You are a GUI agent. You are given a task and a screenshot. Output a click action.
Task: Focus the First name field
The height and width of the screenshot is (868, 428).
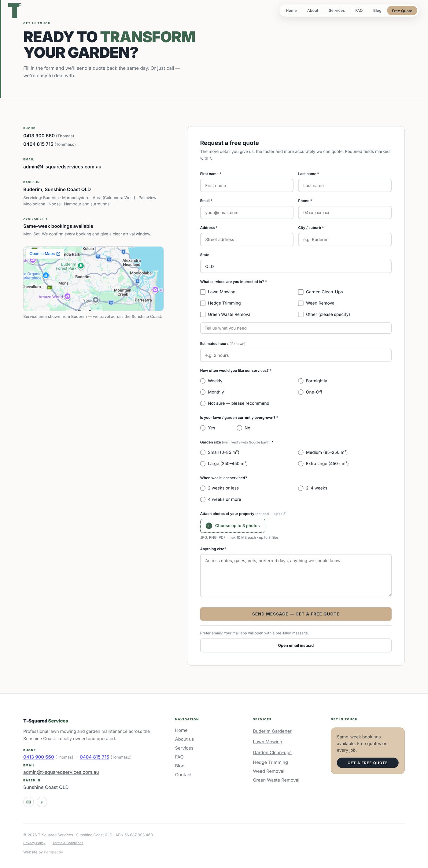point(246,185)
